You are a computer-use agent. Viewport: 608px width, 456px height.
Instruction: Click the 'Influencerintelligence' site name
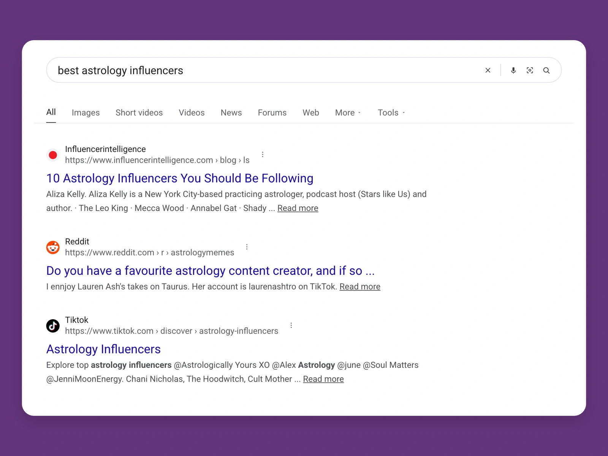click(105, 149)
